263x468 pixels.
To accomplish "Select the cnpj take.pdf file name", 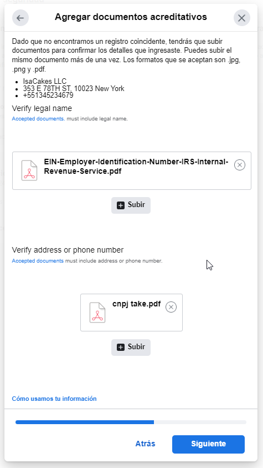I will click(137, 304).
